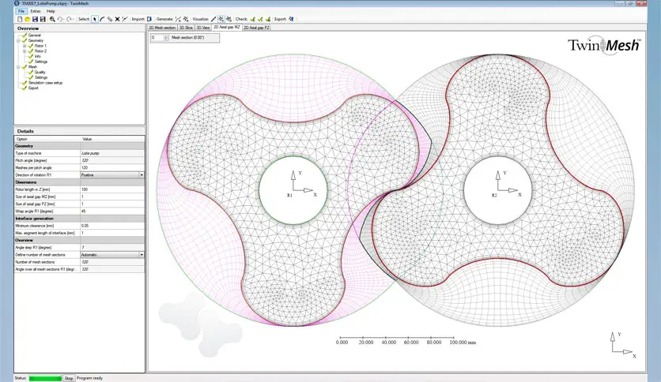Click the third Check checkmark icon
The height and width of the screenshot is (382, 661).
268,20
